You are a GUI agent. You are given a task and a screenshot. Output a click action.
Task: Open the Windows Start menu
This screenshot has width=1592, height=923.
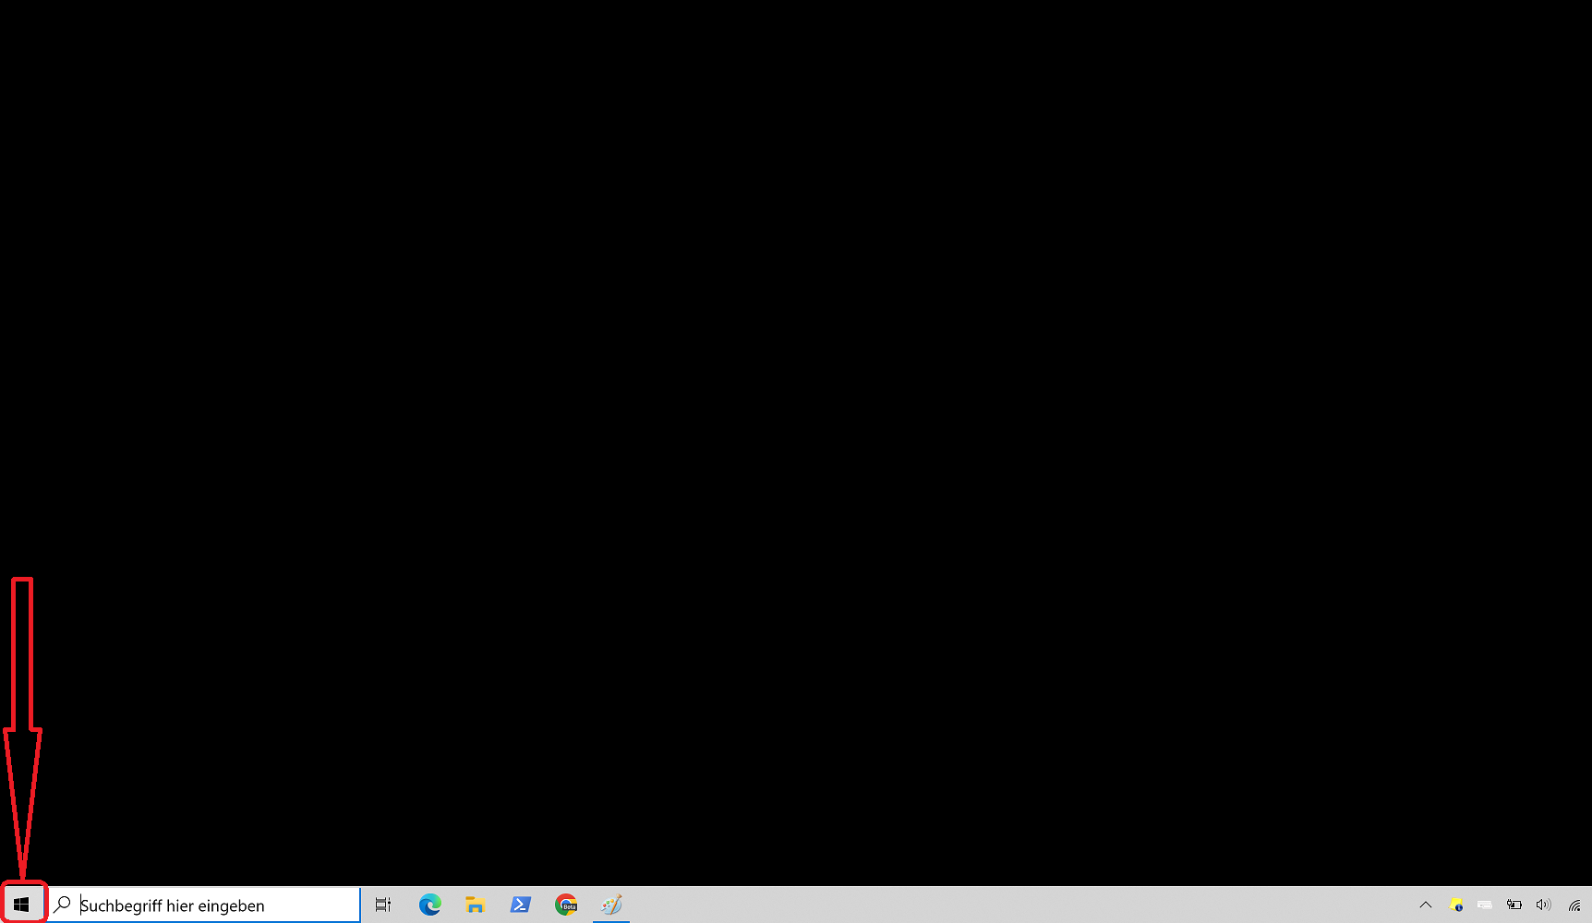click(x=21, y=905)
